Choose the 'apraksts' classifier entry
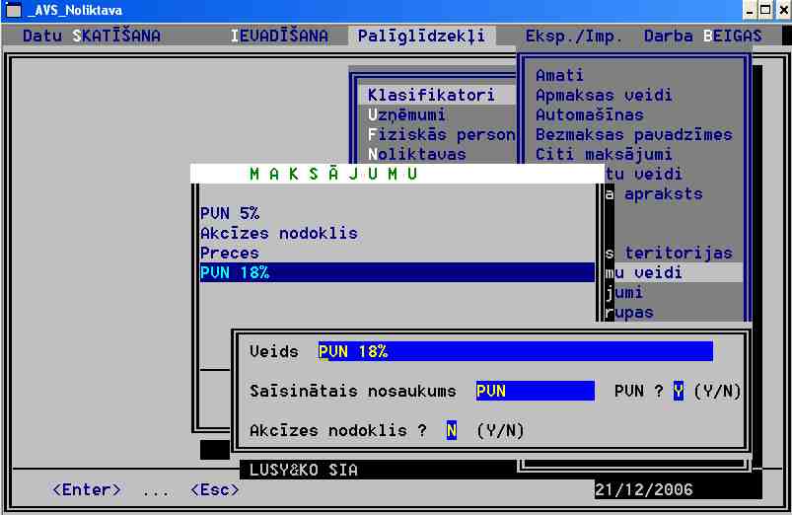The height and width of the screenshot is (515, 792). (654, 193)
